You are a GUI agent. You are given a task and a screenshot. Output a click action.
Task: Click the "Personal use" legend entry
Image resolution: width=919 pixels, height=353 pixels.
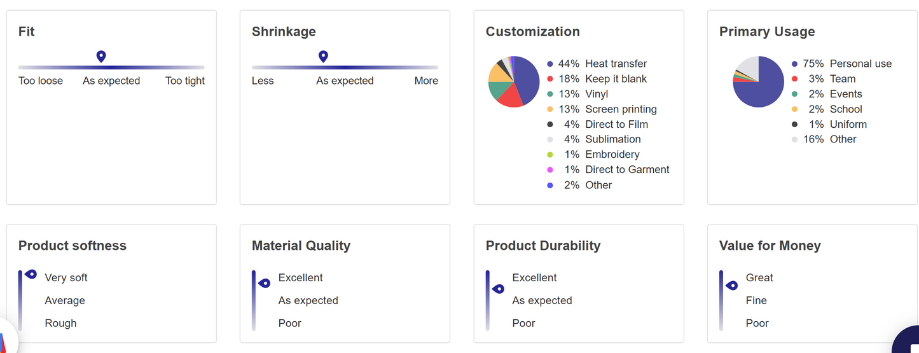click(860, 64)
